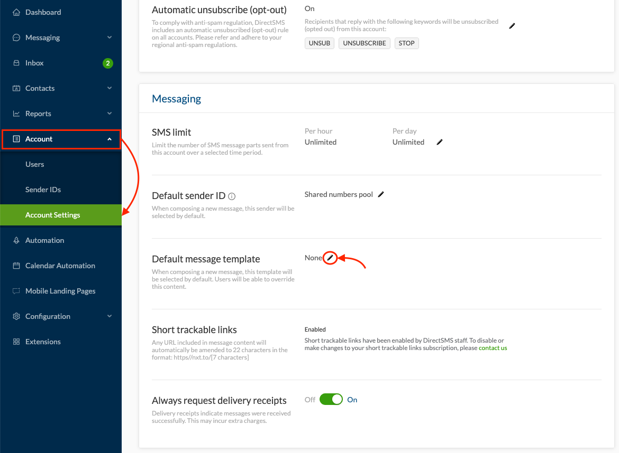Edit the SMS limit settings

(x=439, y=142)
